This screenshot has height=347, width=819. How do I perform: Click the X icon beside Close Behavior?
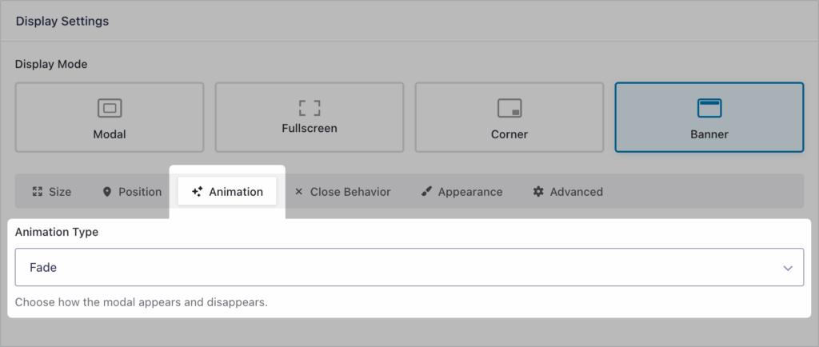tap(299, 192)
